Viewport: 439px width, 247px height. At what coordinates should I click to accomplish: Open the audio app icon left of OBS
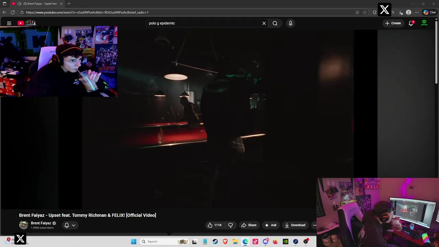296,242
